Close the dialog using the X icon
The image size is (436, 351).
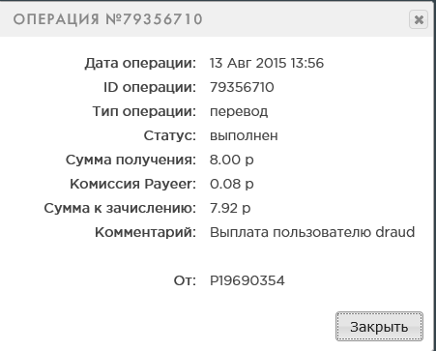coord(419,19)
